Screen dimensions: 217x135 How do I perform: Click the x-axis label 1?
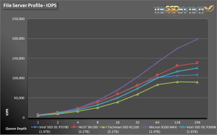click(x=38, y=122)
